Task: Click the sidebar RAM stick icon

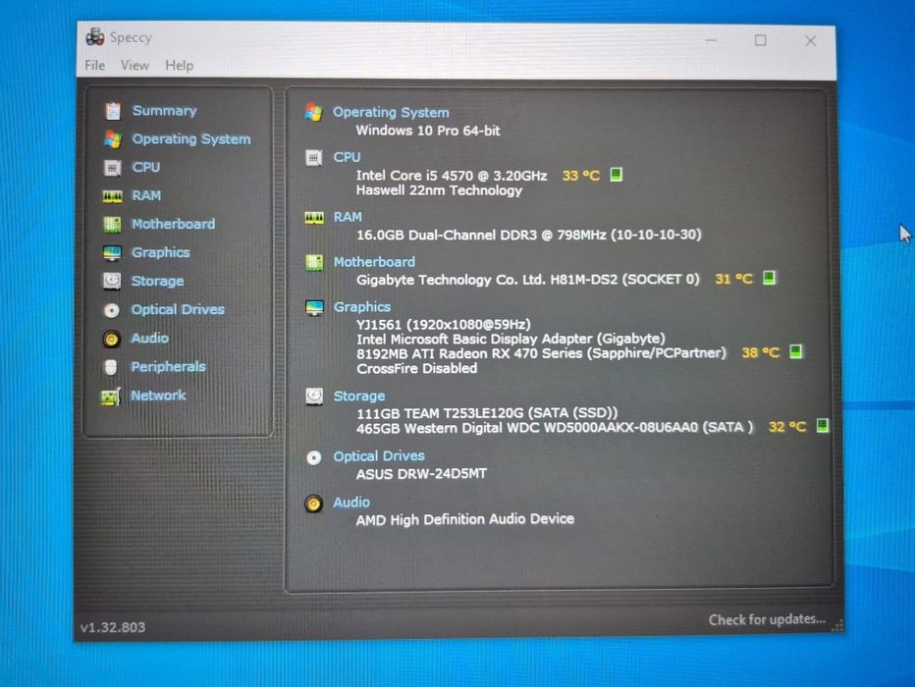Action: (113, 196)
